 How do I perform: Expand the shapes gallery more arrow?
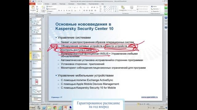118,11
